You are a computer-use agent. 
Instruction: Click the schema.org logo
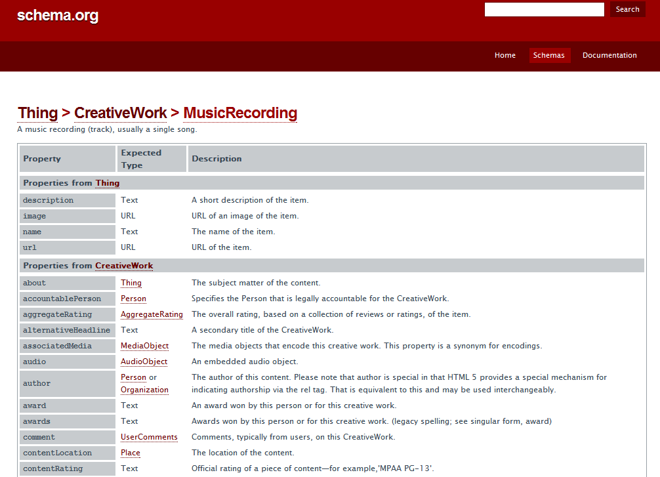pyautogui.click(x=58, y=14)
